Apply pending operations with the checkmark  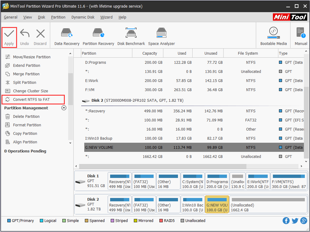(x=9, y=37)
